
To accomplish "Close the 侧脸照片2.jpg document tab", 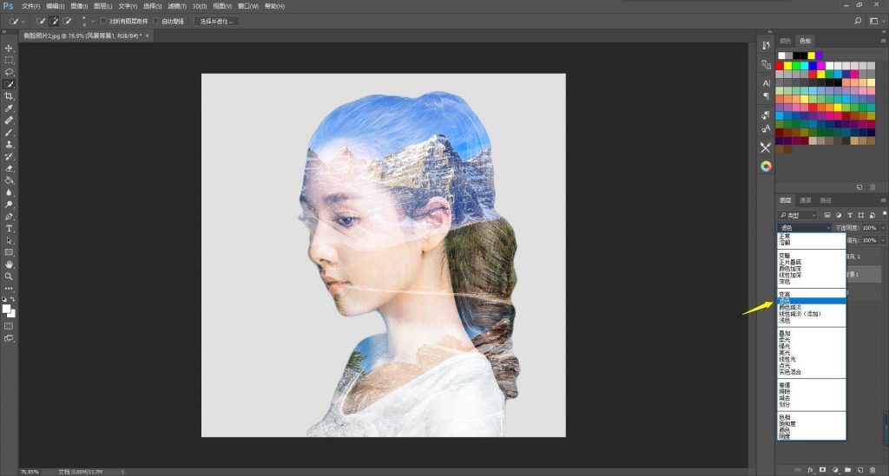I will (x=148, y=36).
